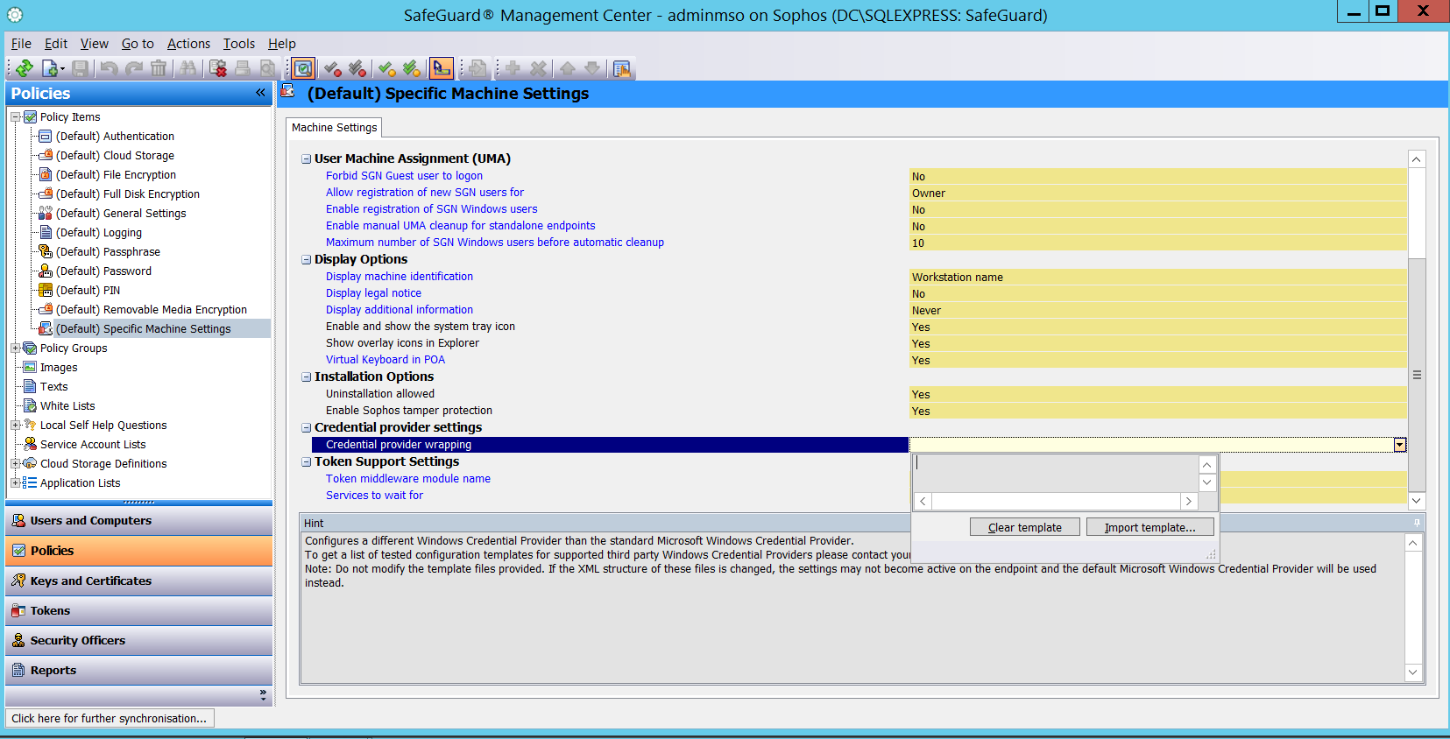The width and height of the screenshot is (1450, 739).
Task: Click the binoculars search icon
Action: coord(188,68)
